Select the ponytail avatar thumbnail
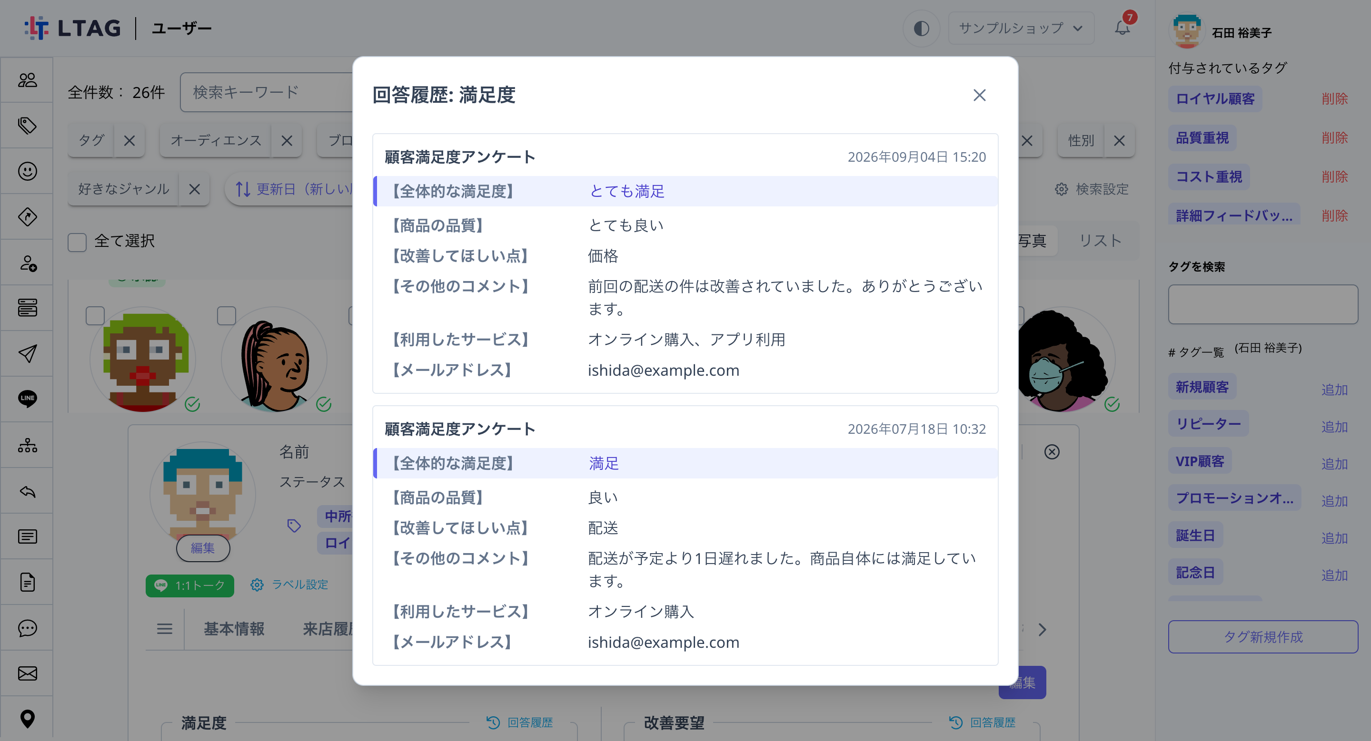This screenshot has width=1371, height=741. [274, 360]
